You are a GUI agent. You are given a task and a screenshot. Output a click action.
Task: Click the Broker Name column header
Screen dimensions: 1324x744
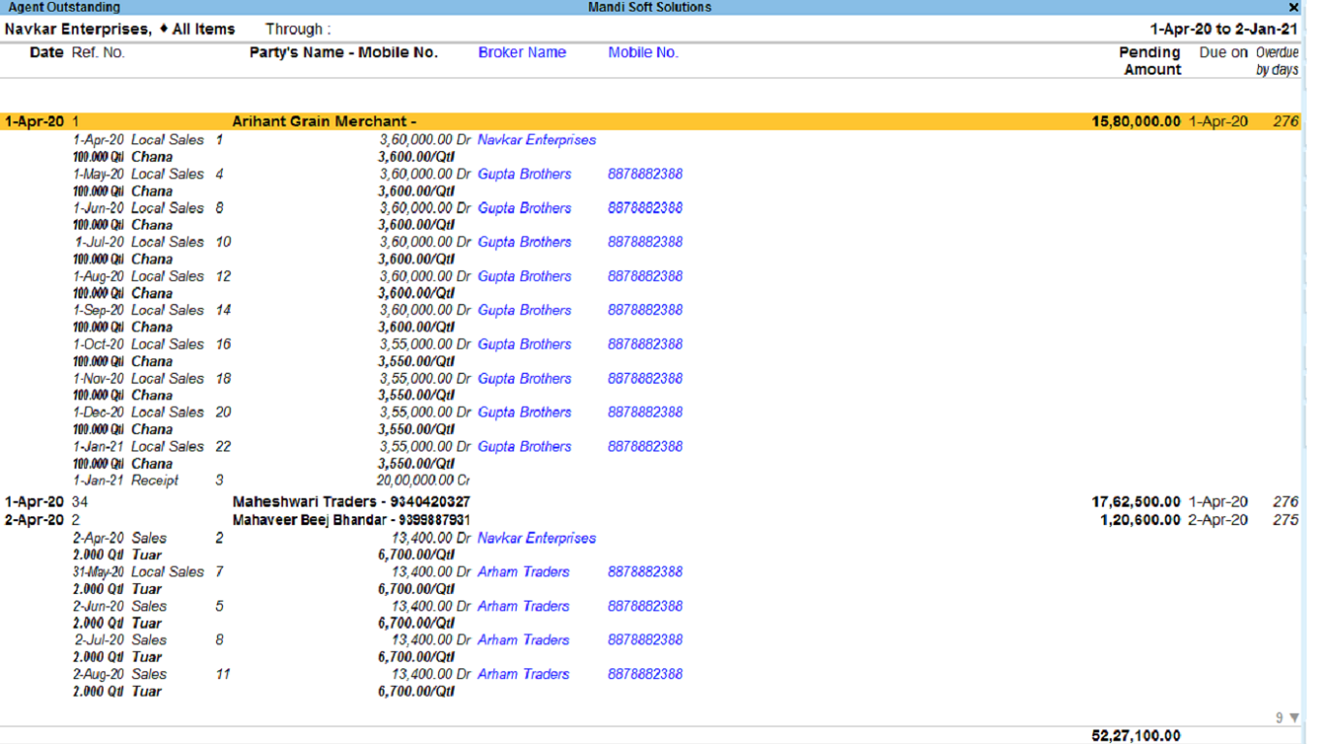[x=521, y=52]
